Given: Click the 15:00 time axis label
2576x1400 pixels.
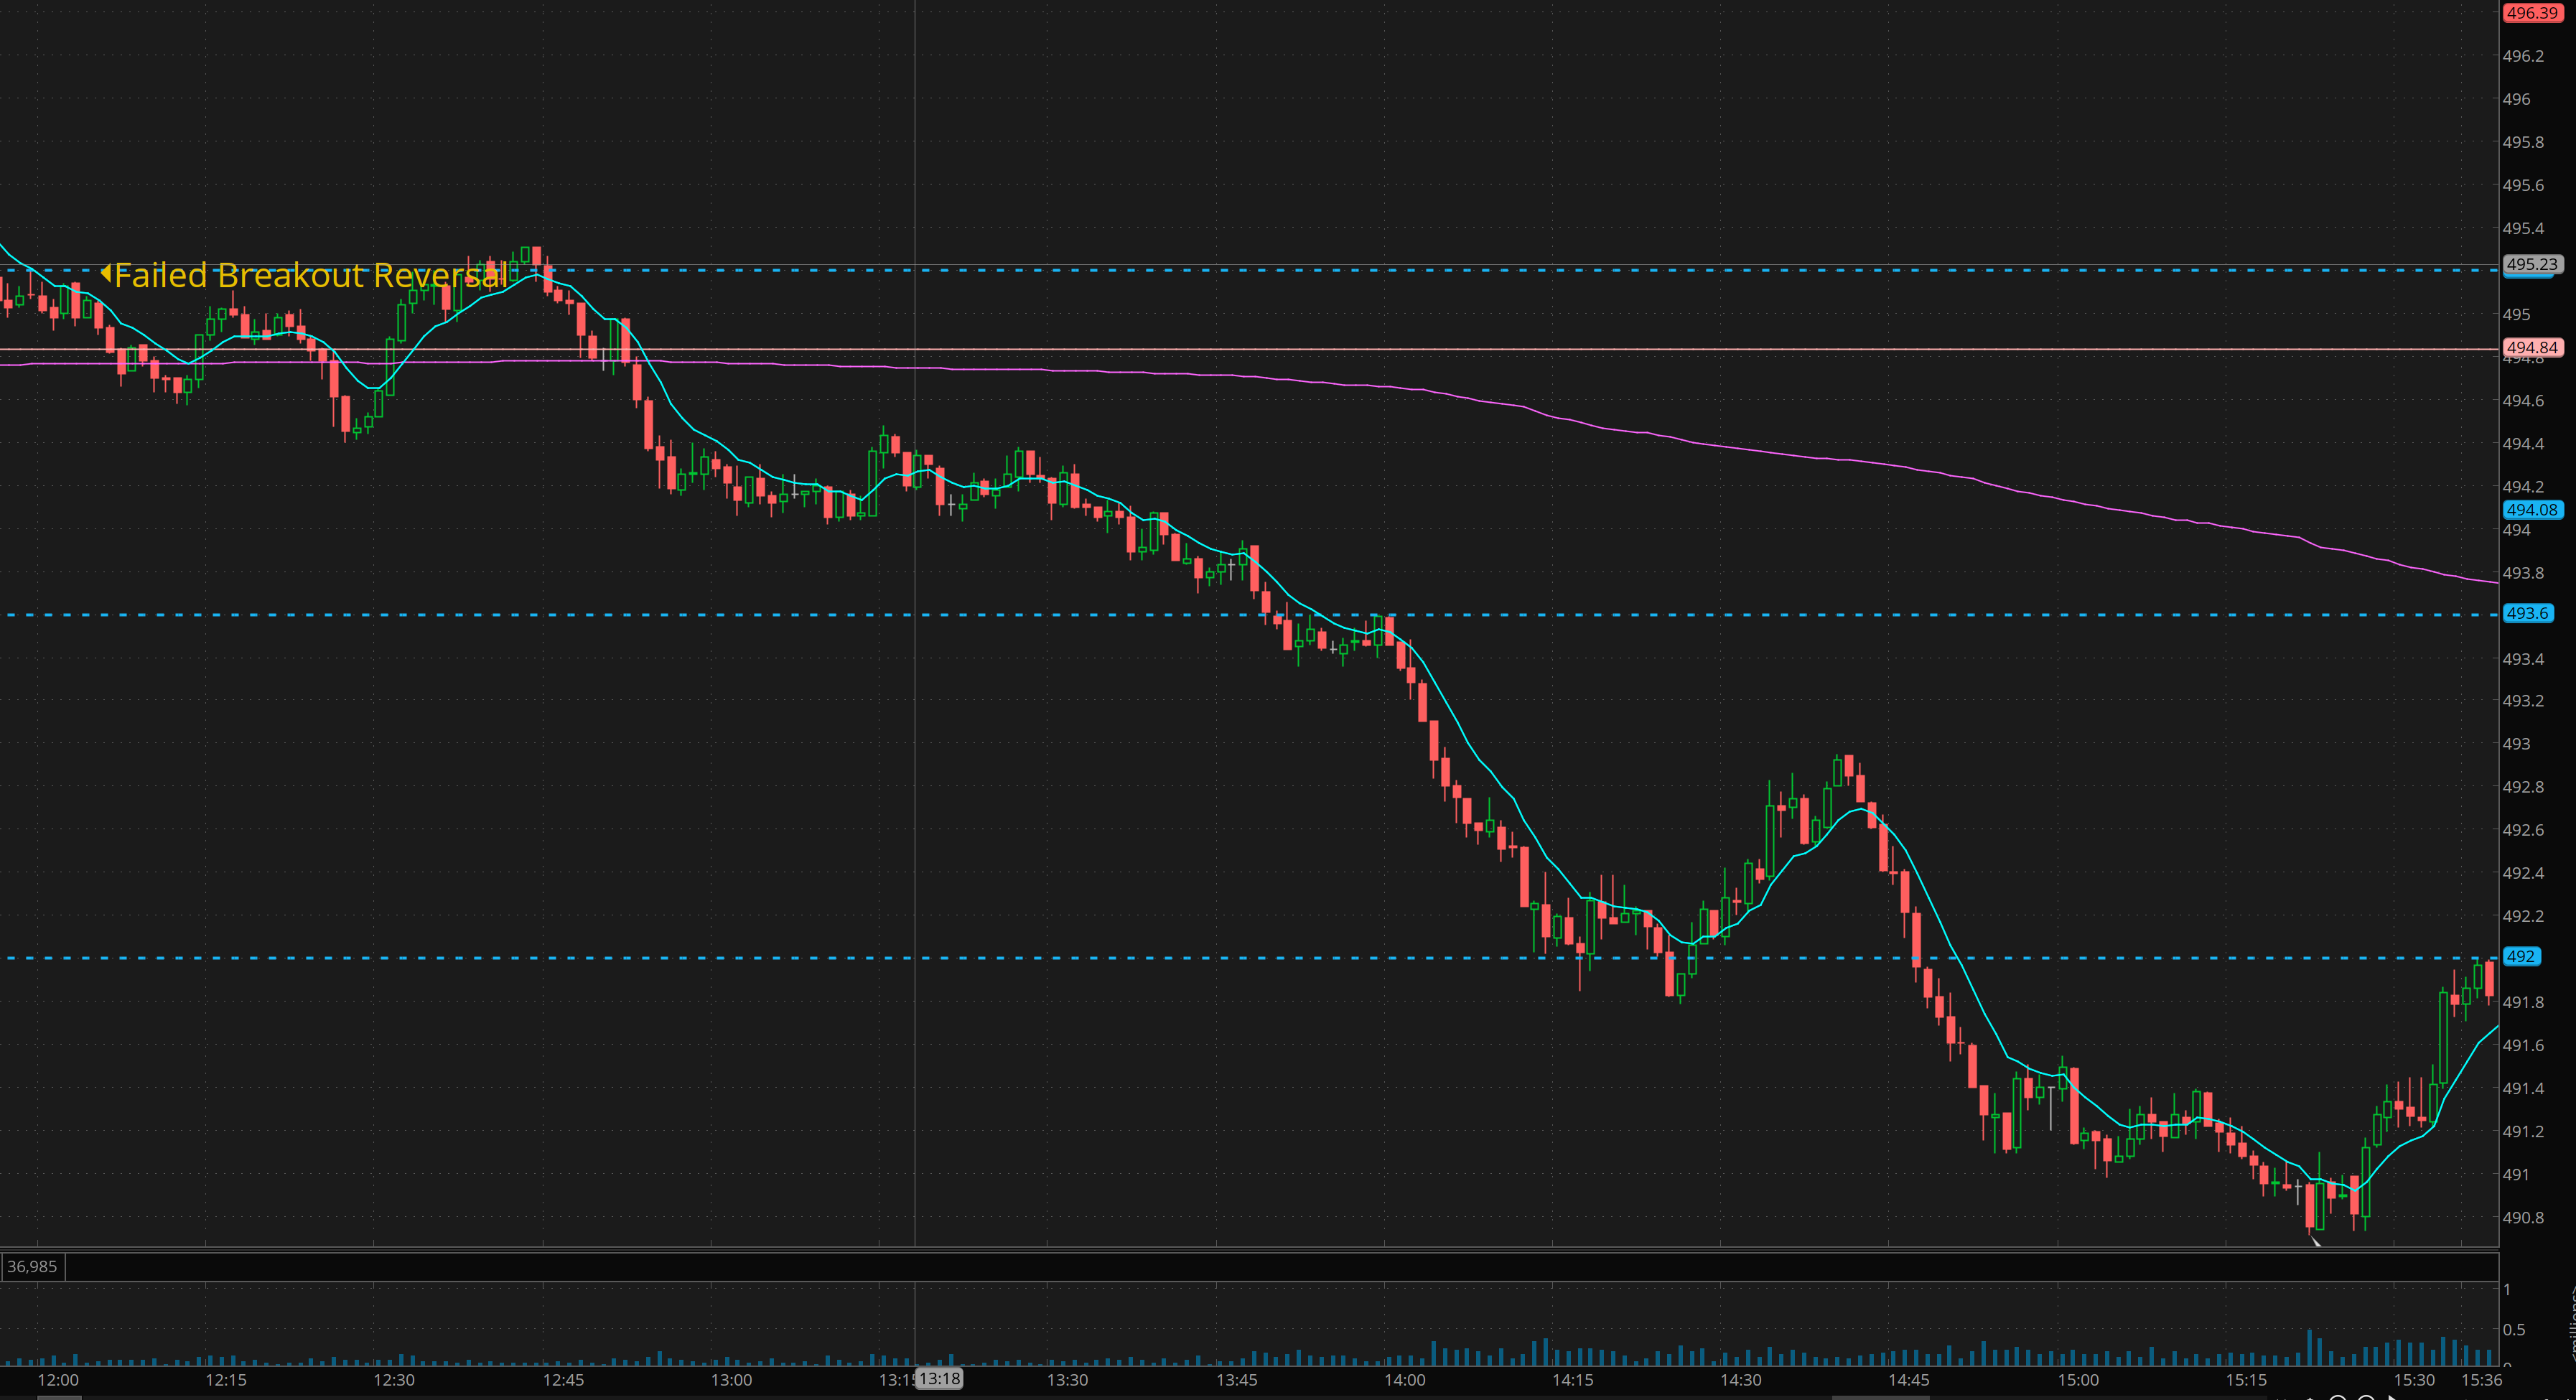Looking at the screenshot, I should 2078,1380.
